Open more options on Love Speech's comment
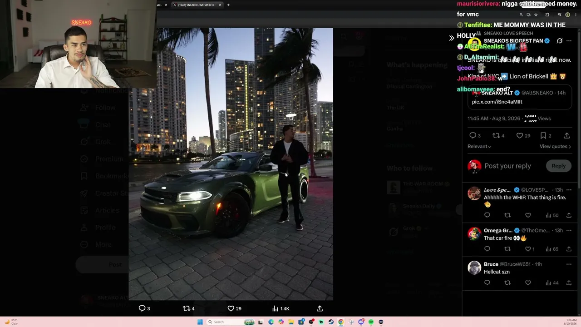 point(569,190)
